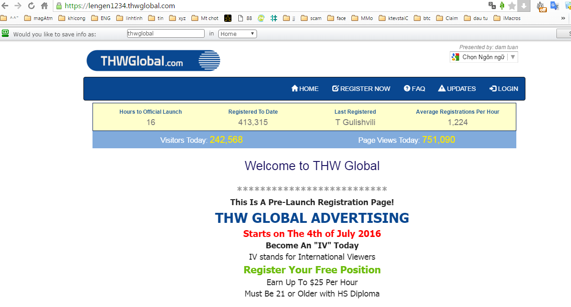Focus the address bar URL
This screenshot has width=571, height=307.
tap(120, 6)
